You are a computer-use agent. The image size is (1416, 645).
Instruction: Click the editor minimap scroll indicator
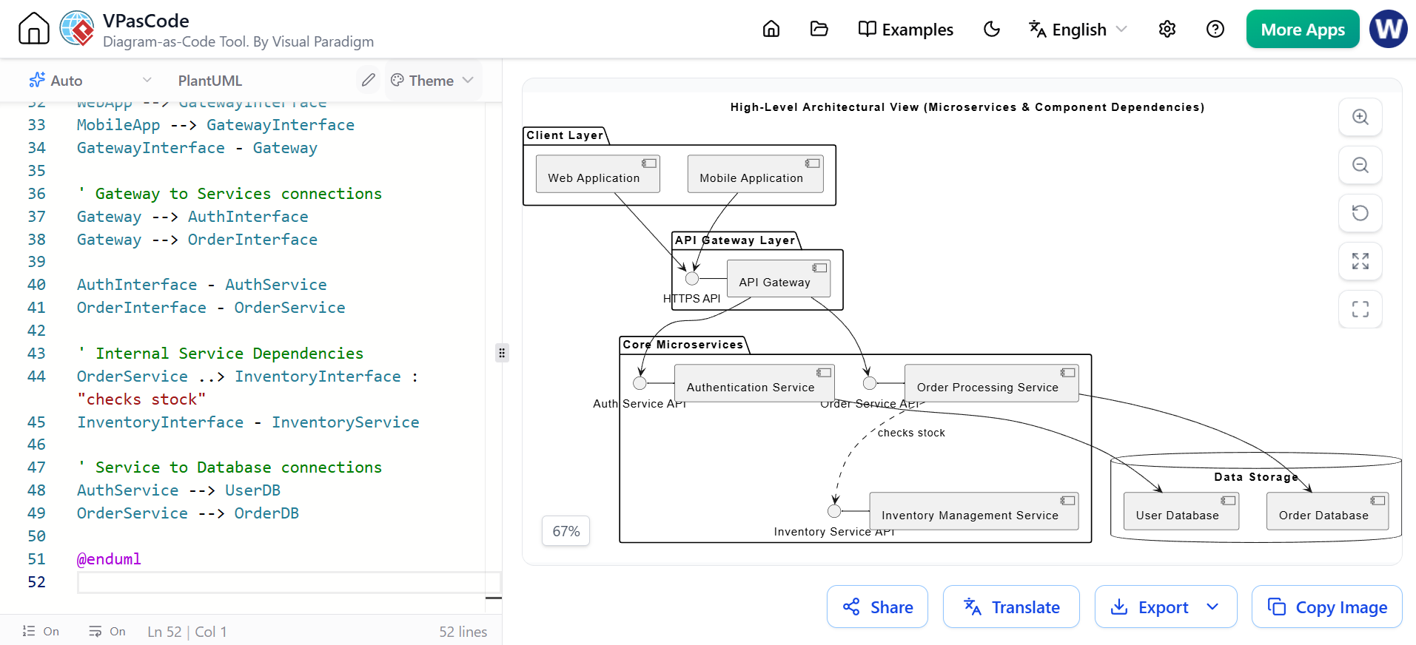click(x=494, y=598)
